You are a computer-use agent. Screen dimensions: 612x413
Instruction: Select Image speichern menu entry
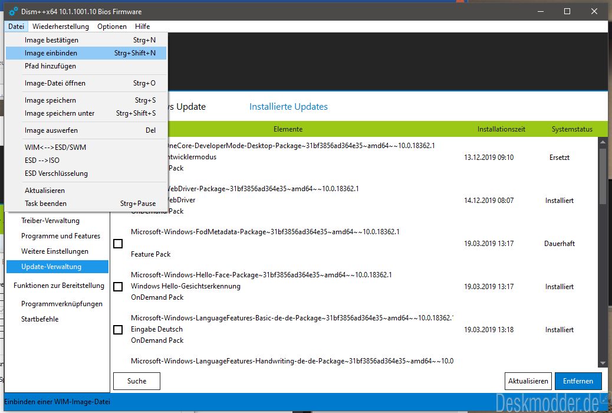click(x=86, y=100)
